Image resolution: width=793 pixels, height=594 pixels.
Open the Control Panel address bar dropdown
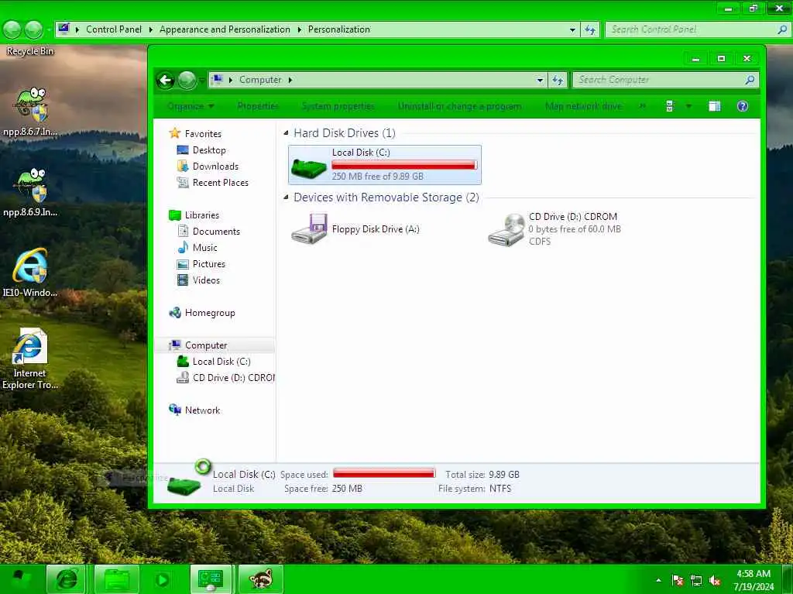572,29
